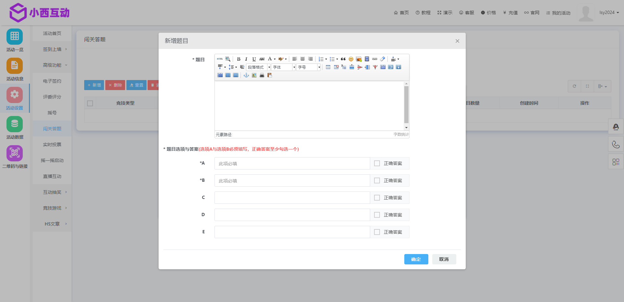The height and width of the screenshot is (302, 624).
Task: Print the editor content
Action: click(x=262, y=75)
